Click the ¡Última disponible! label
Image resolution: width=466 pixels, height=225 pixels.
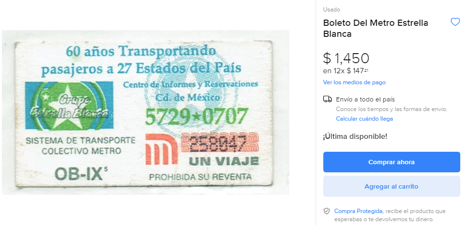pos(355,136)
